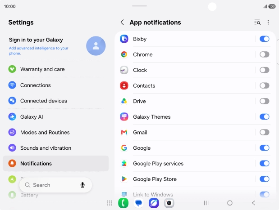Viewport: 279px width, 210px height.
Task: Enable Contacts notifications
Action: 265,85
